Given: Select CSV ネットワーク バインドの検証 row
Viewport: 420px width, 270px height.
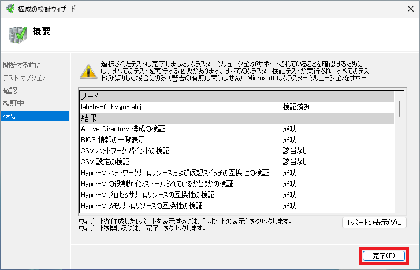Looking at the screenshot, I should (x=237, y=151).
